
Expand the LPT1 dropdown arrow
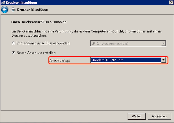[163, 43]
